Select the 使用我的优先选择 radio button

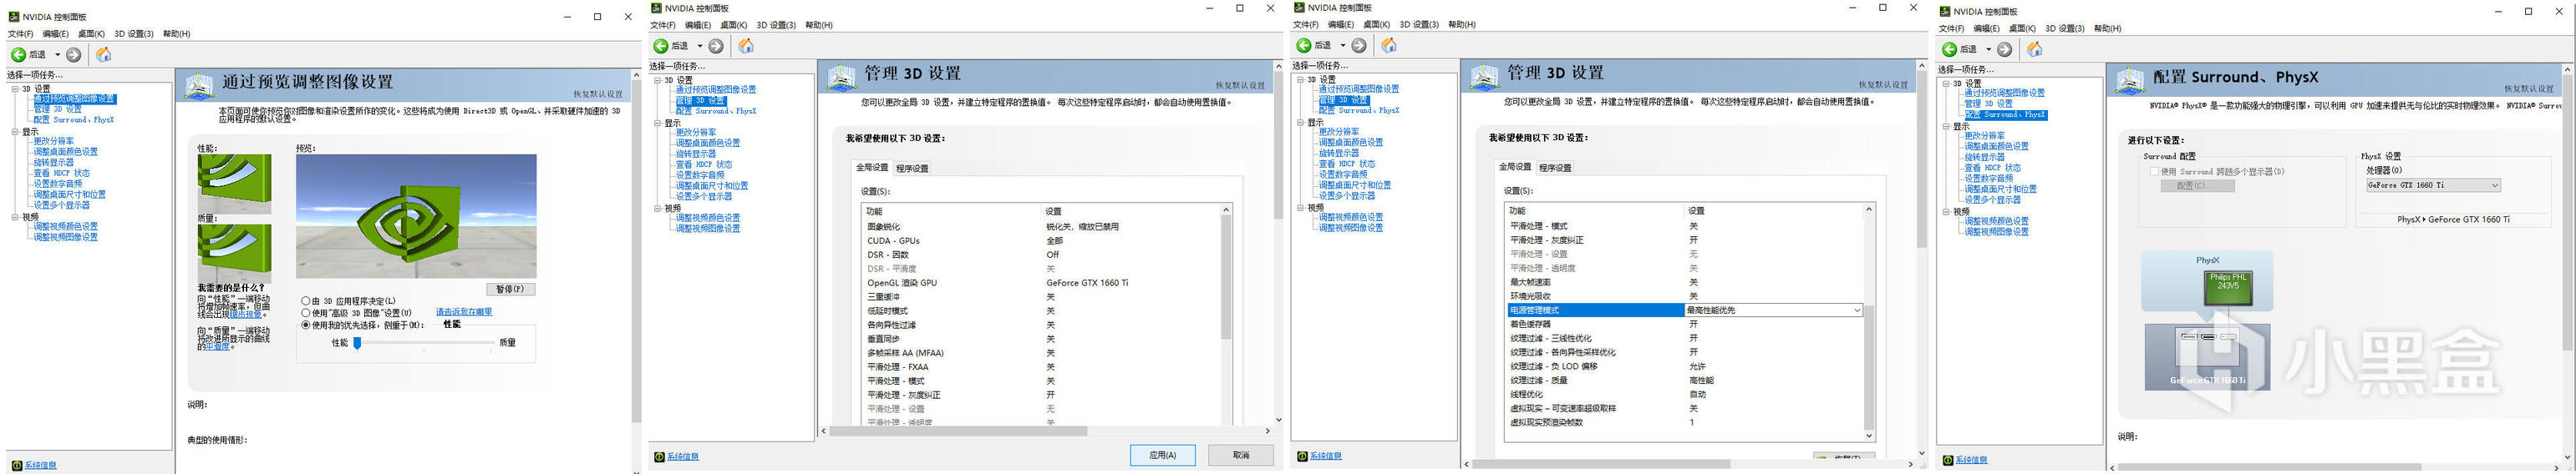[x=306, y=325]
